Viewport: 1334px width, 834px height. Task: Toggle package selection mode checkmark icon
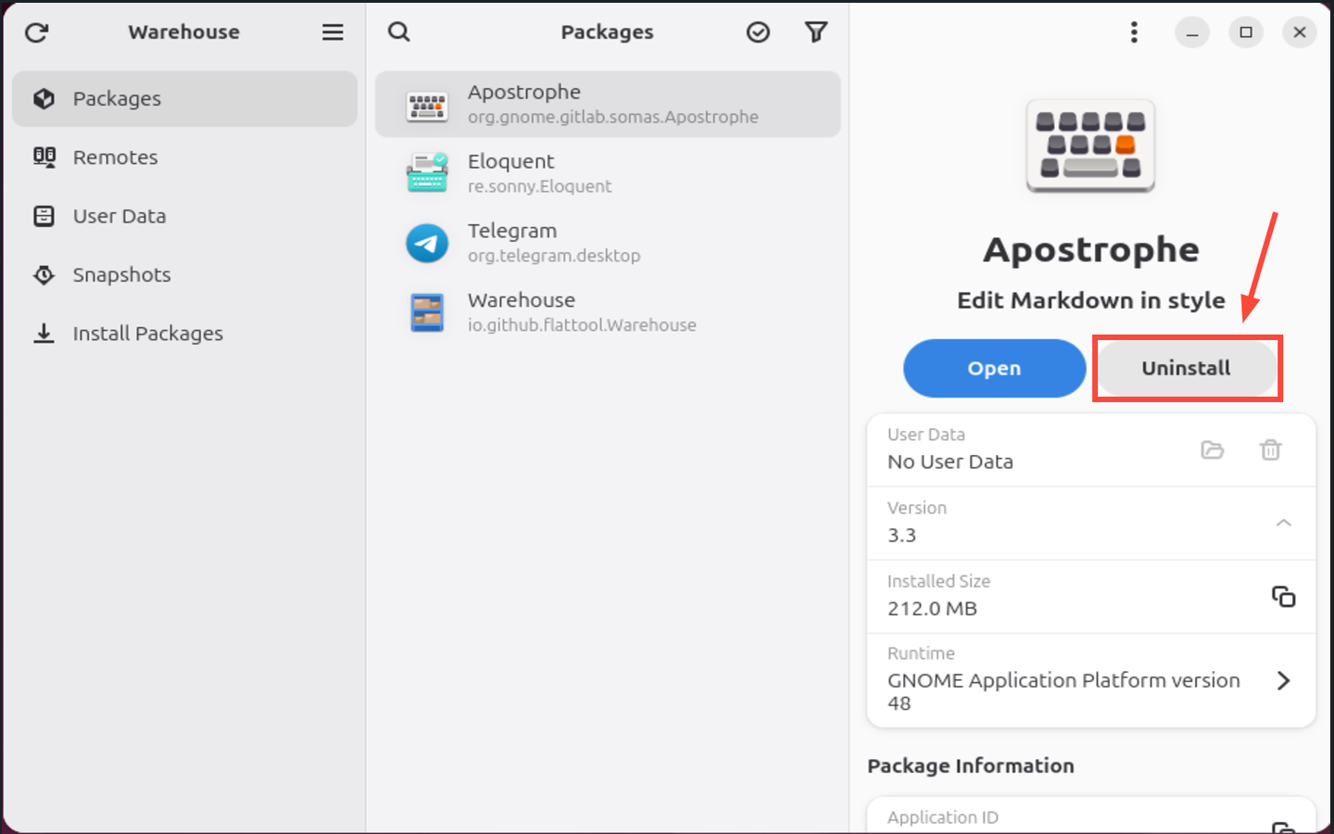tap(758, 32)
